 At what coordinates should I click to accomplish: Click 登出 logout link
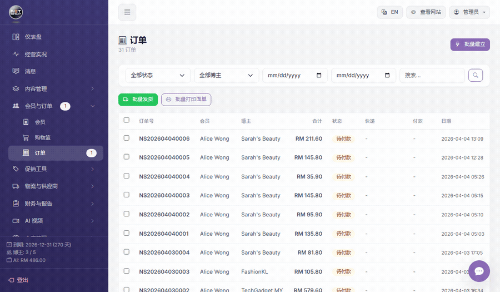(x=18, y=280)
